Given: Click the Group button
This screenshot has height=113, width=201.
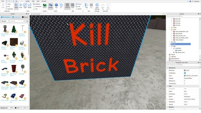Looking at the screenshot, I should (x=79, y=4).
